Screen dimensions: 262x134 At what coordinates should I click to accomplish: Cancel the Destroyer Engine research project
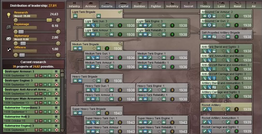(57, 85)
